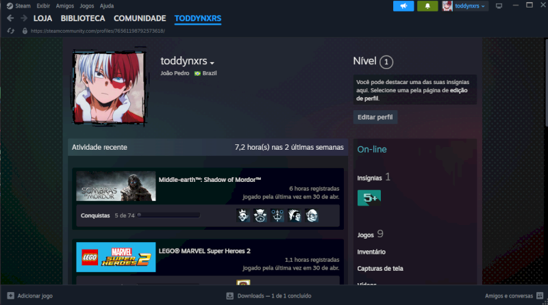Viewport: 548px width, 305px height.
Task: Open the Inventário link
Action: 371,252
